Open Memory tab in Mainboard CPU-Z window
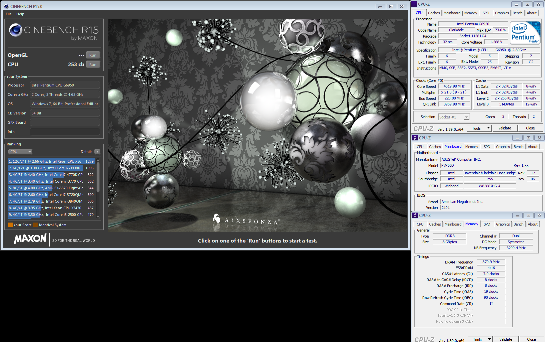The image size is (545, 342). coord(472,147)
